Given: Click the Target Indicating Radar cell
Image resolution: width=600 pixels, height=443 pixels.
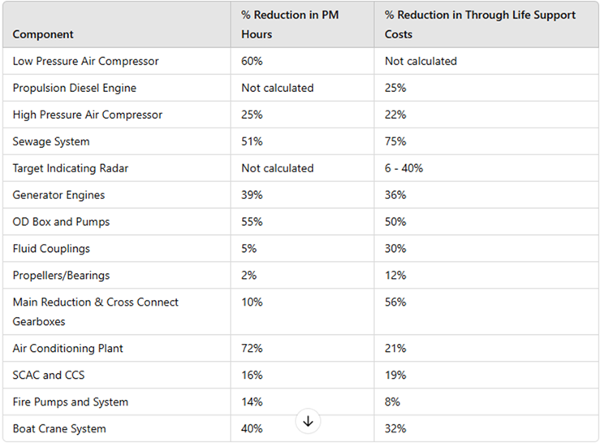Looking at the screenshot, I should pyautogui.click(x=70, y=168).
